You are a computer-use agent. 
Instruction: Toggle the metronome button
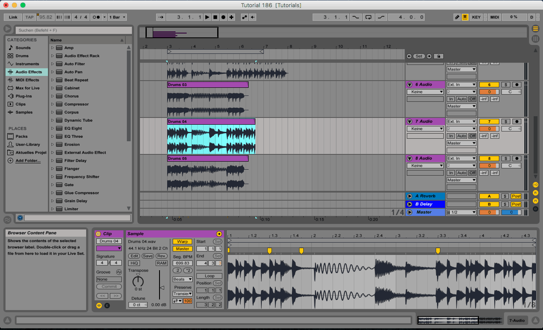click(96, 17)
